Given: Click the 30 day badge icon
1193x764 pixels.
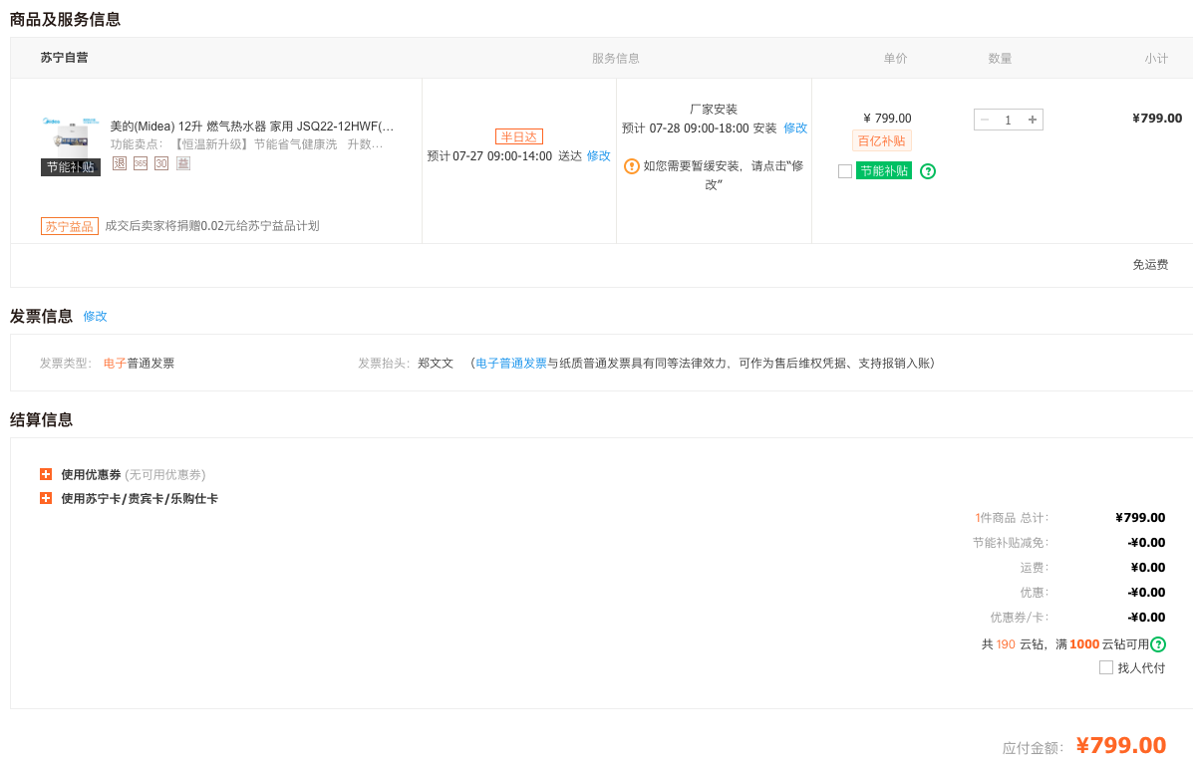Looking at the screenshot, I should [x=161, y=163].
